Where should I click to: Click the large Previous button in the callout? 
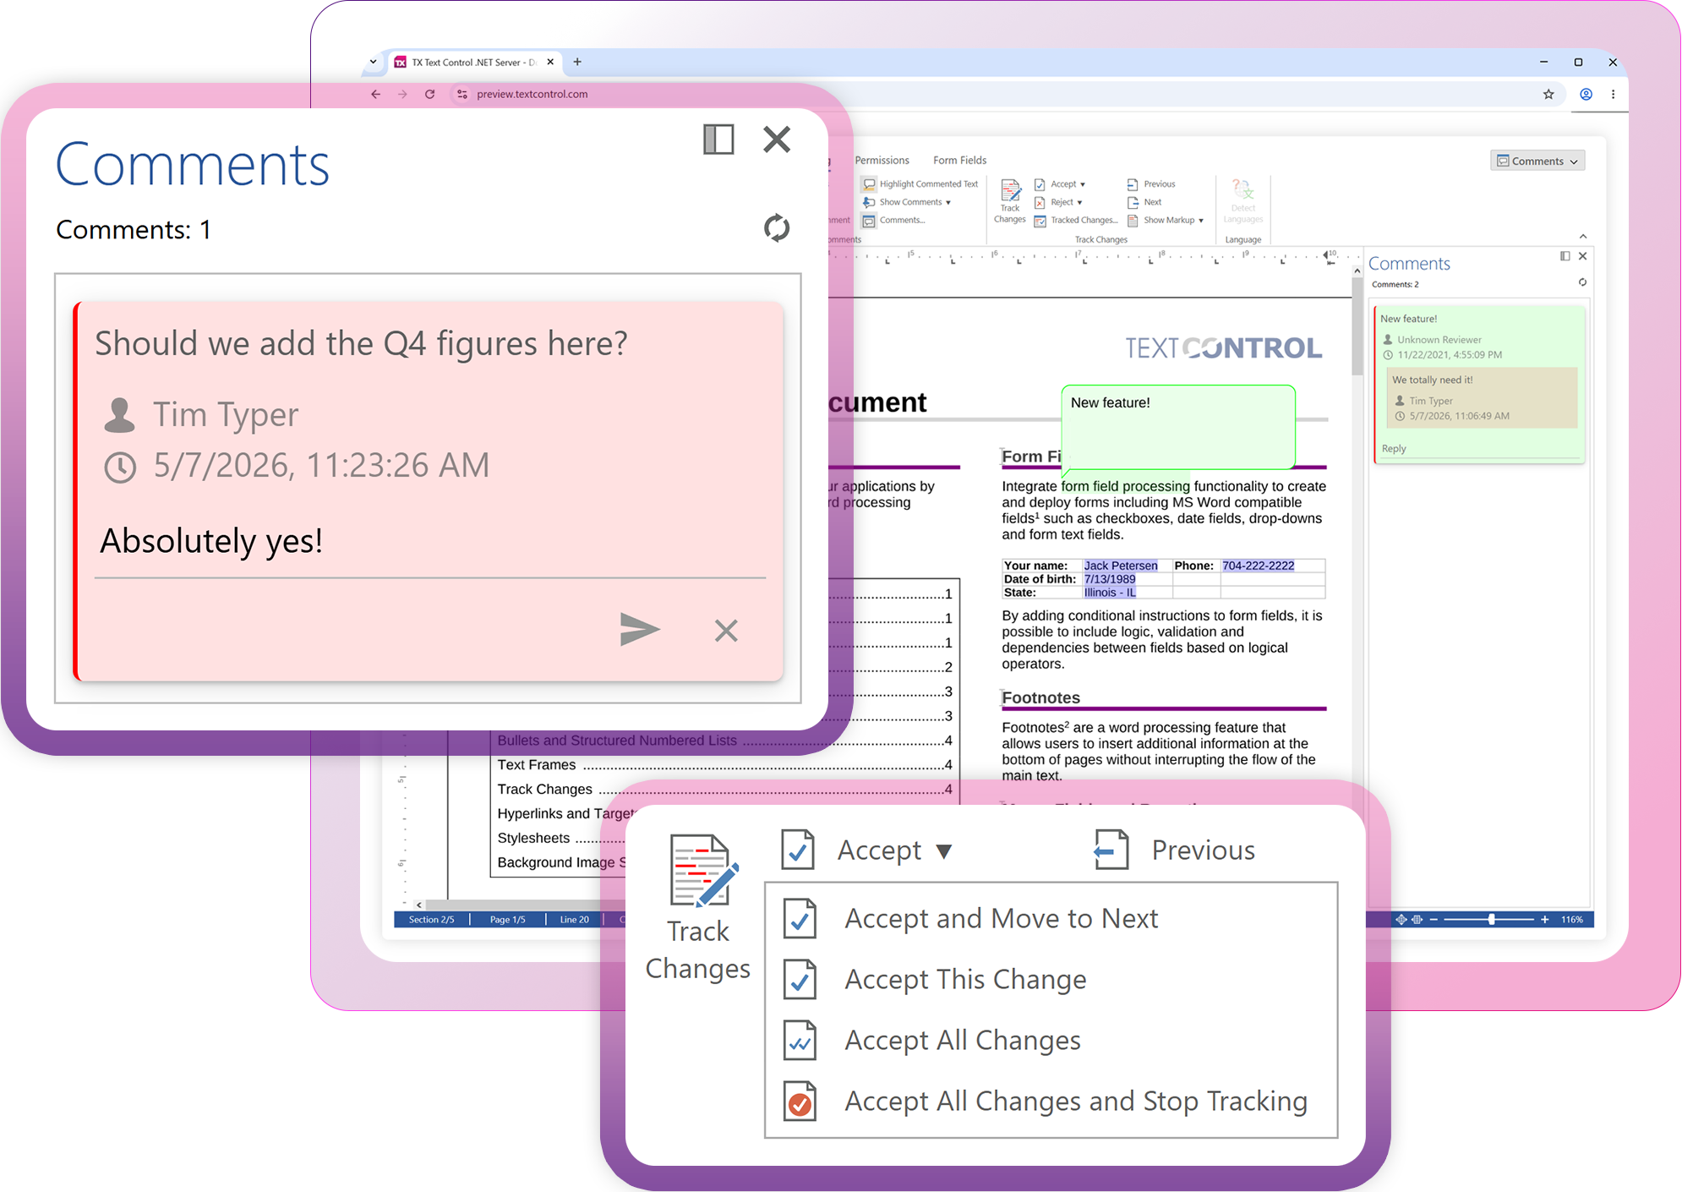tap(1175, 850)
